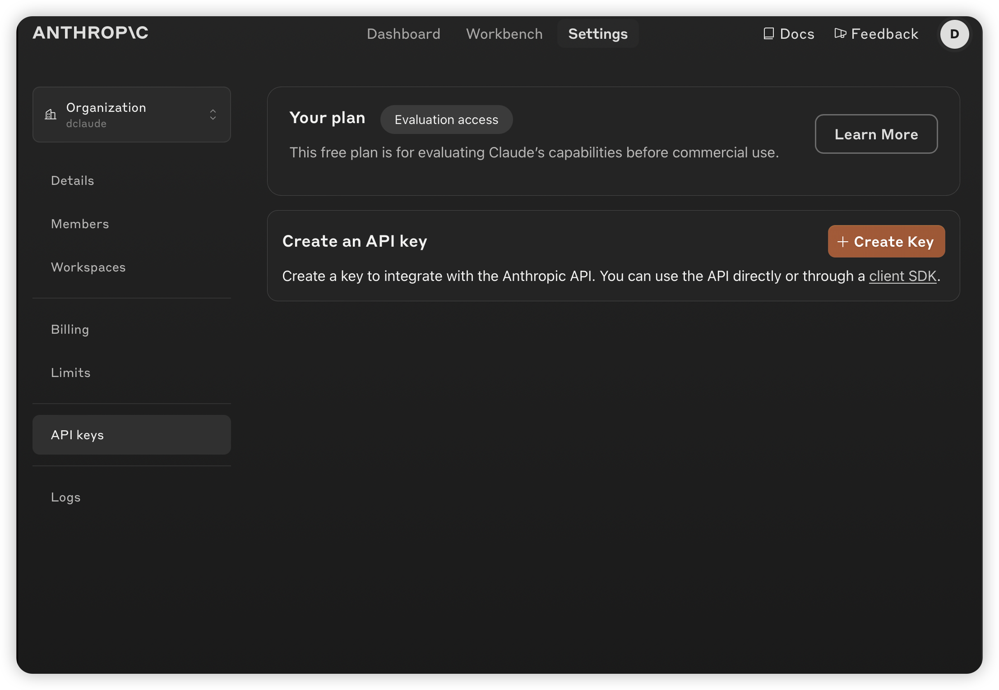This screenshot has width=999, height=690.
Task: Navigate to Billing settings
Action: coord(70,330)
